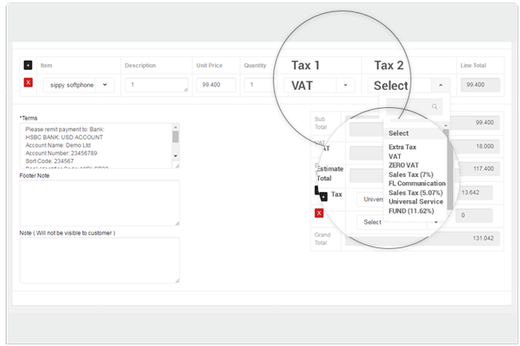The image size is (520, 346).
Task: Click the Description input field
Action: [156, 85]
